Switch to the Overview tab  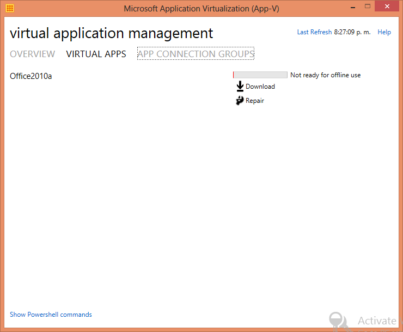[32, 54]
